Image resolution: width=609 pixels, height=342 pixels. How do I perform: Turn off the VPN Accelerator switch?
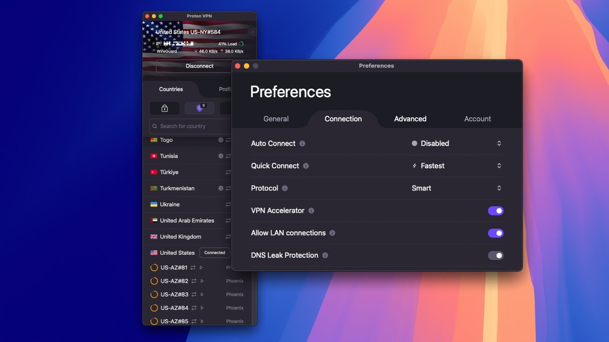tap(496, 211)
